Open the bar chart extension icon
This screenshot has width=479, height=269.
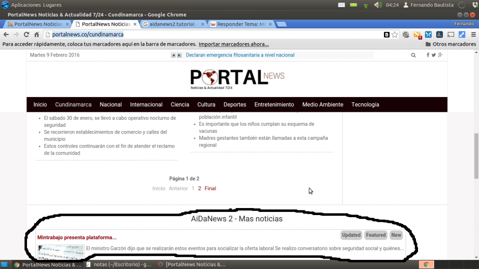(439, 34)
